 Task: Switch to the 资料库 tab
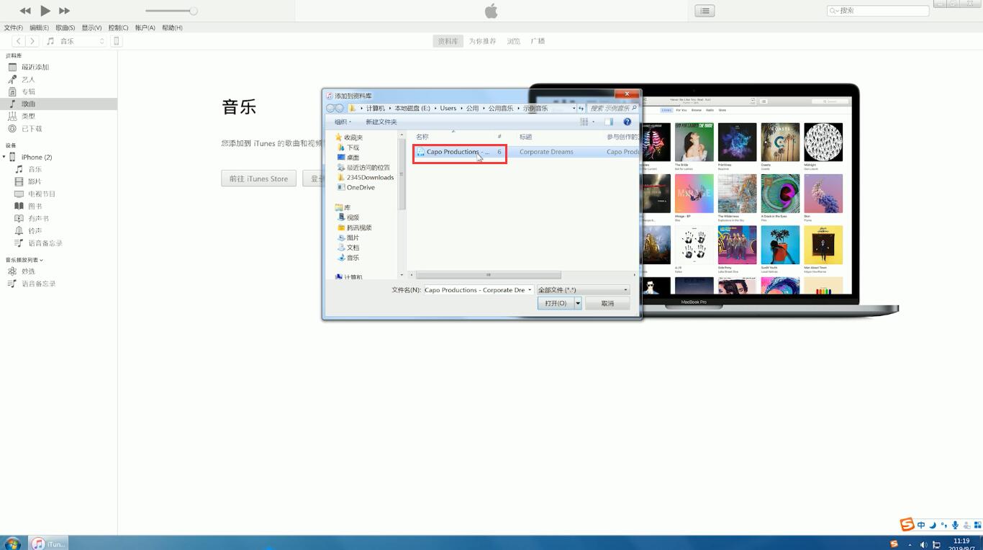click(x=448, y=41)
